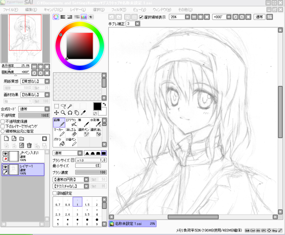
Task: Click the magic wand selection tool
Action: pos(70,106)
